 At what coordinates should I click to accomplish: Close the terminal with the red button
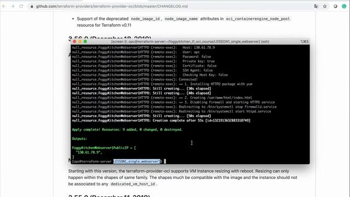tap(74, 42)
